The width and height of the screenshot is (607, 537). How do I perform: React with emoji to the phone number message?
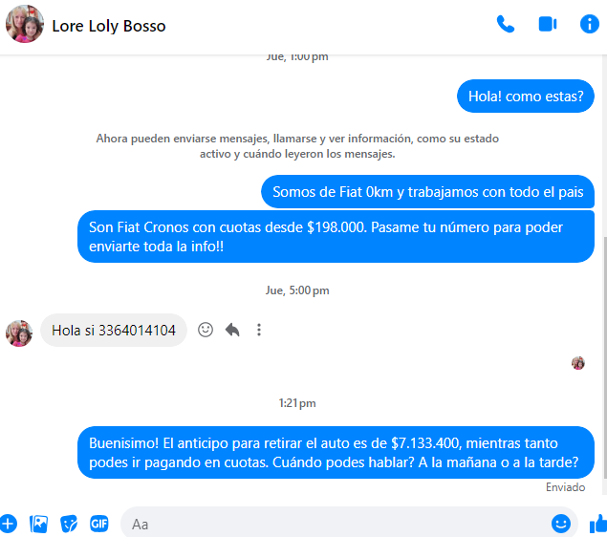[206, 330]
